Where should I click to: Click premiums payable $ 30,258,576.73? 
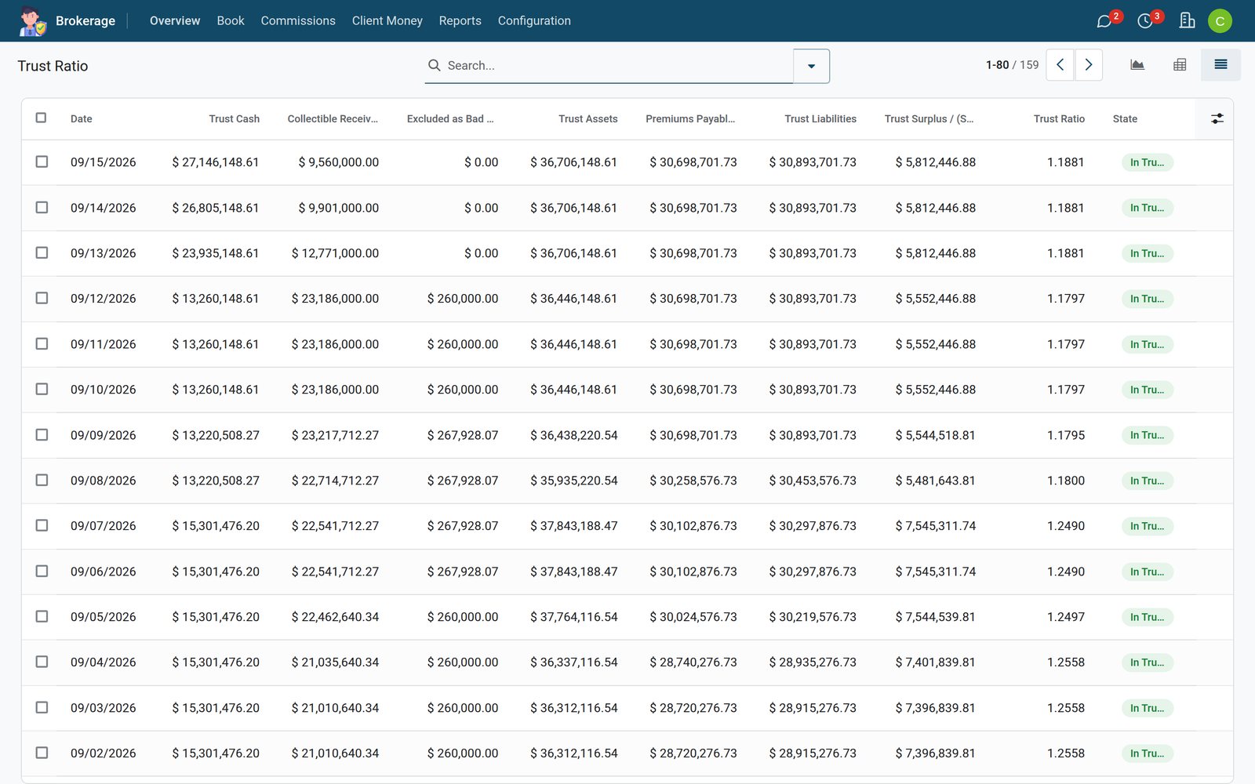[693, 481]
